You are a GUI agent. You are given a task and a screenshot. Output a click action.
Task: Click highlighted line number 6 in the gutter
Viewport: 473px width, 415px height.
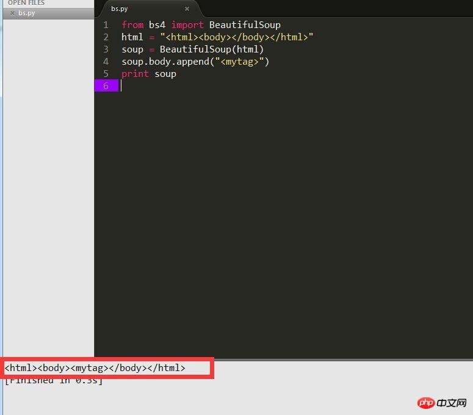point(106,85)
